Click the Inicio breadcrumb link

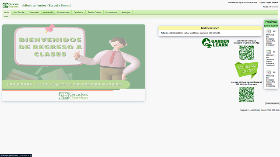pyautogui.click(x=6, y=17)
